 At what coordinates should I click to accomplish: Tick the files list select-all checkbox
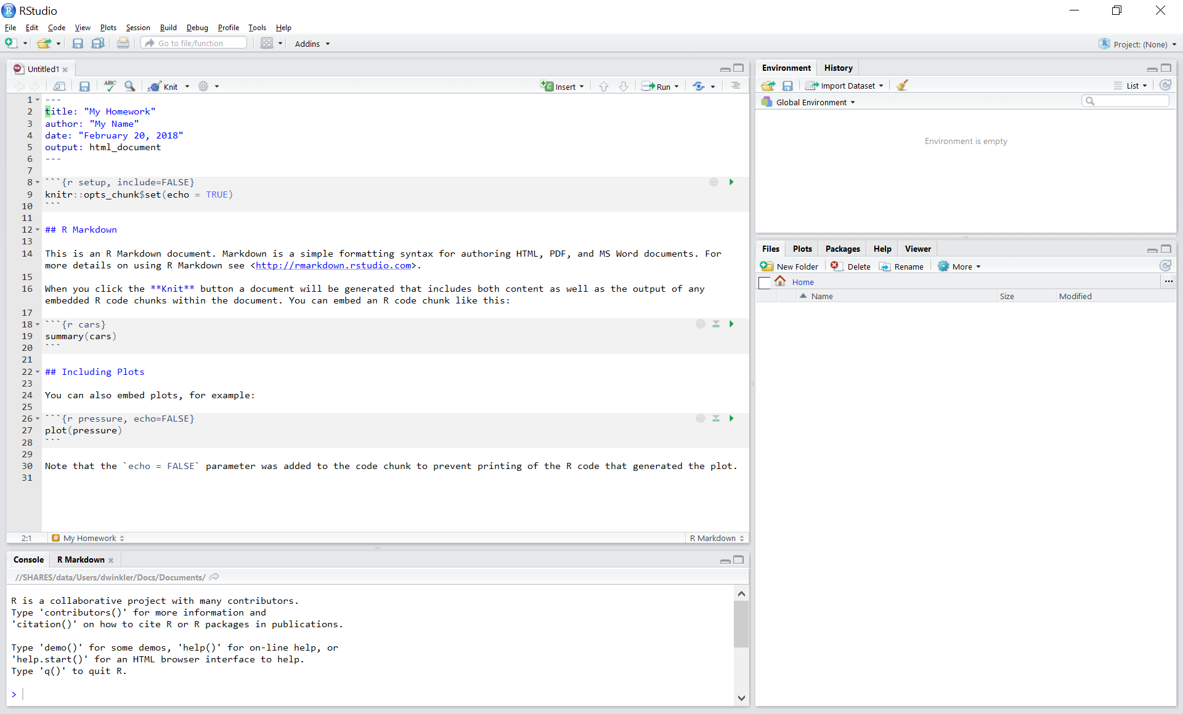click(x=765, y=283)
